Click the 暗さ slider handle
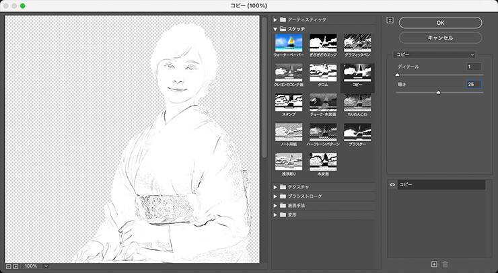This screenshot has height=273, width=498. click(439, 93)
